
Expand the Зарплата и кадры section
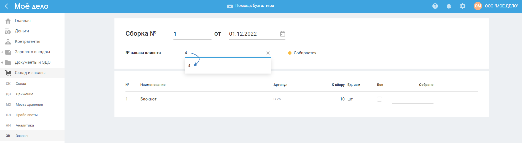(2, 52)
